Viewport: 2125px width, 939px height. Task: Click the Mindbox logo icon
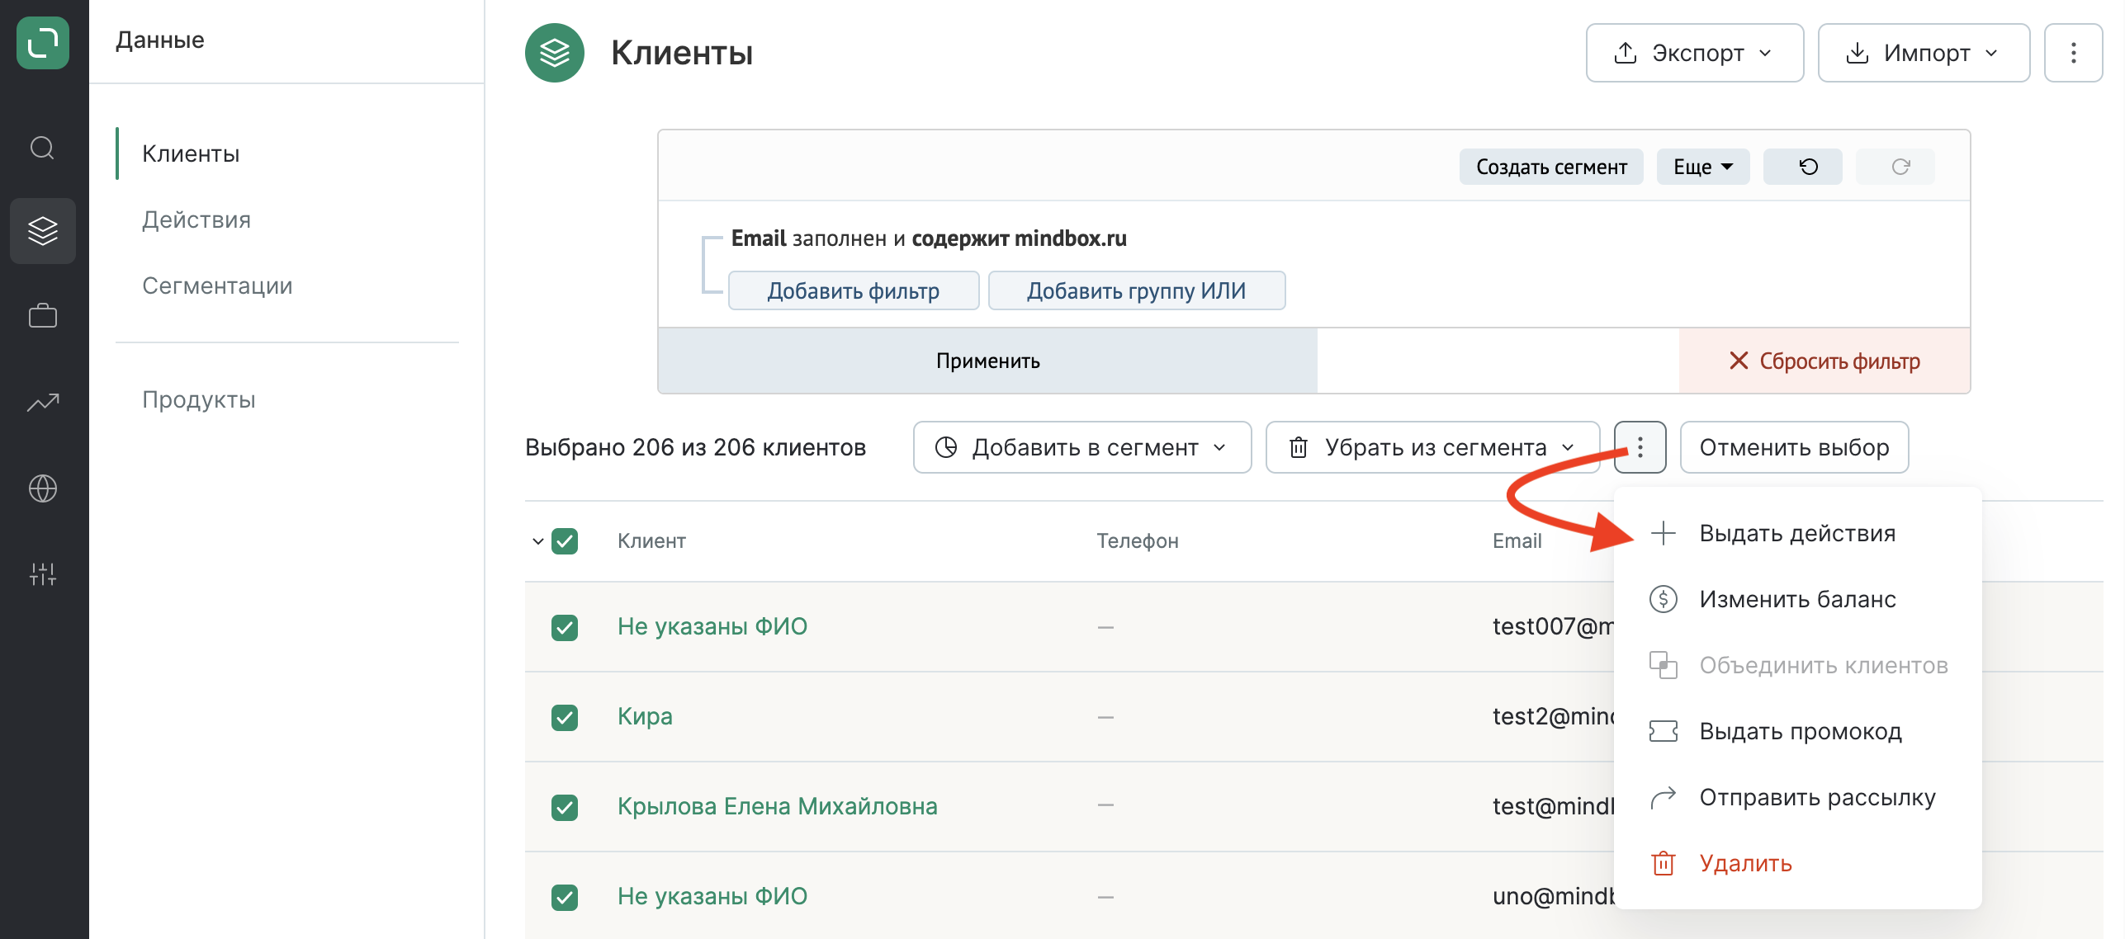click(x=43, y=43)
